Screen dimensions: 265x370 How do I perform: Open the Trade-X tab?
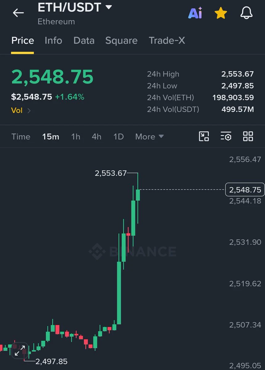point(167,40)
